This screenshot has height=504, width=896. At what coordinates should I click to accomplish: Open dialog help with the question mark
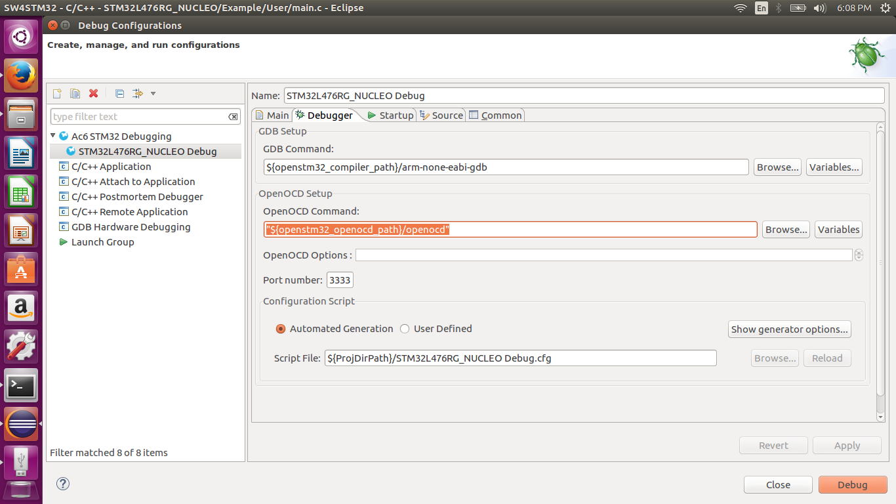[x=63, y=484]
